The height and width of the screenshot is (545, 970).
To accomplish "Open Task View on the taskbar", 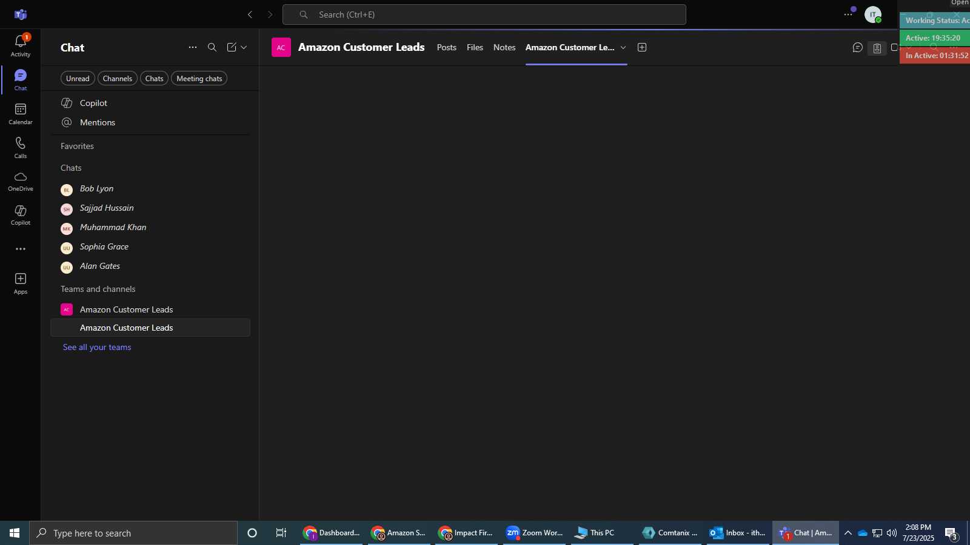I will [x=281, y=533].
